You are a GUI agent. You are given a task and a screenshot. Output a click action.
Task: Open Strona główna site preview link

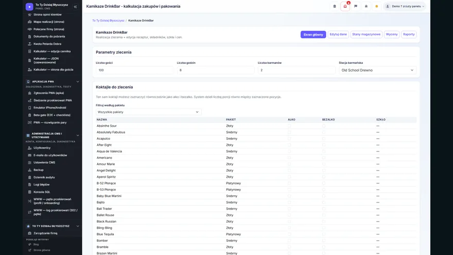[x=41, y=250]
